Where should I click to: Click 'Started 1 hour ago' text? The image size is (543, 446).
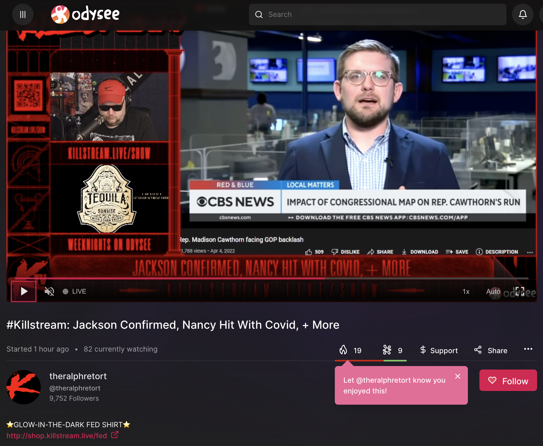pos(38,349)
